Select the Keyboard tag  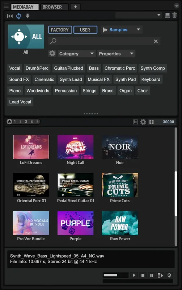point(151,79)
